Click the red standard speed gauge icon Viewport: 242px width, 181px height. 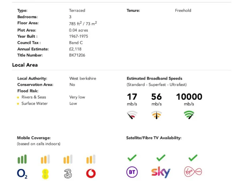(132, 115)
